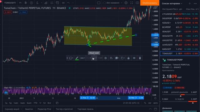
Task: Enter fullscreen mode icon
Action: coord(132,3)
